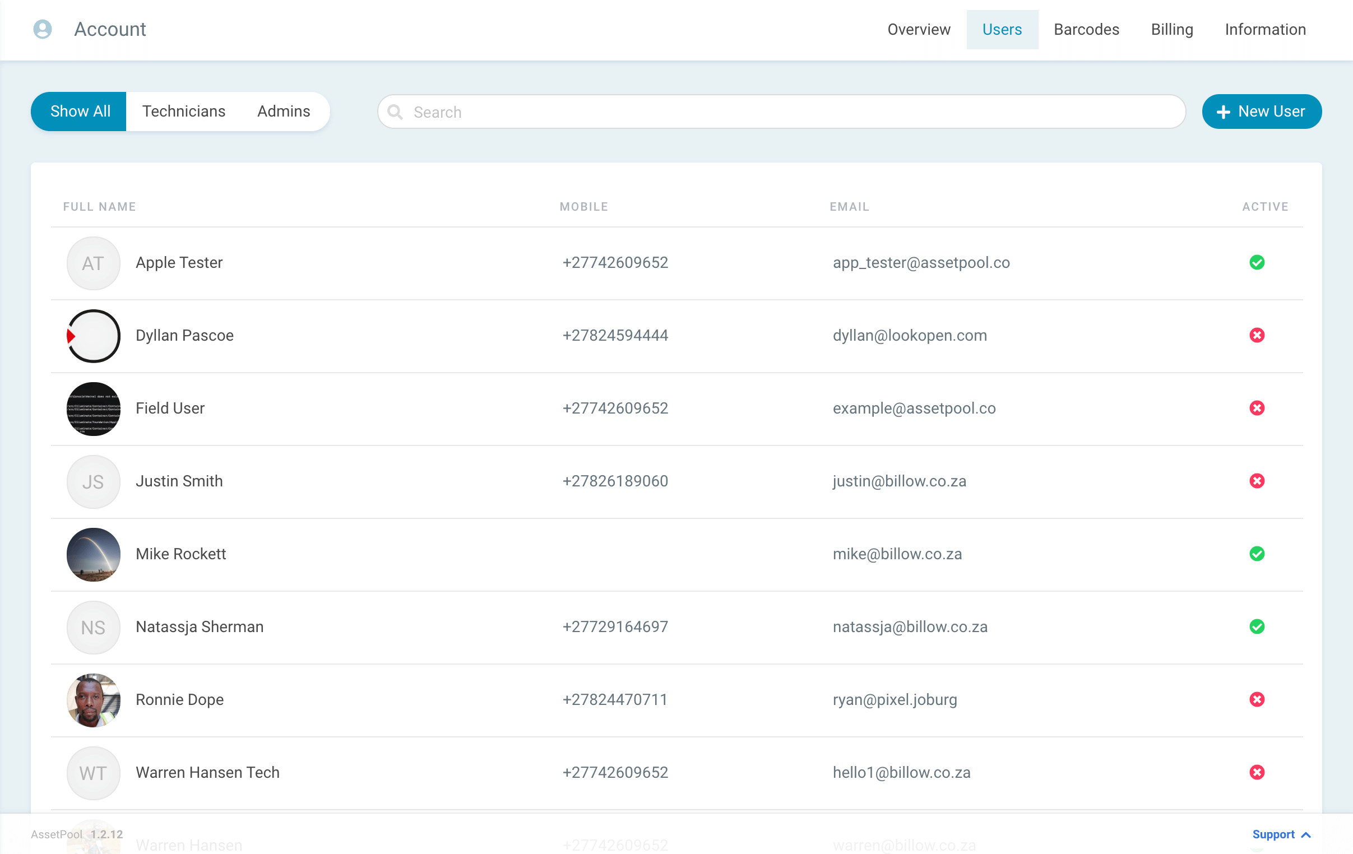
Task: Click the New User button
Action: (x=1262, y=112)
